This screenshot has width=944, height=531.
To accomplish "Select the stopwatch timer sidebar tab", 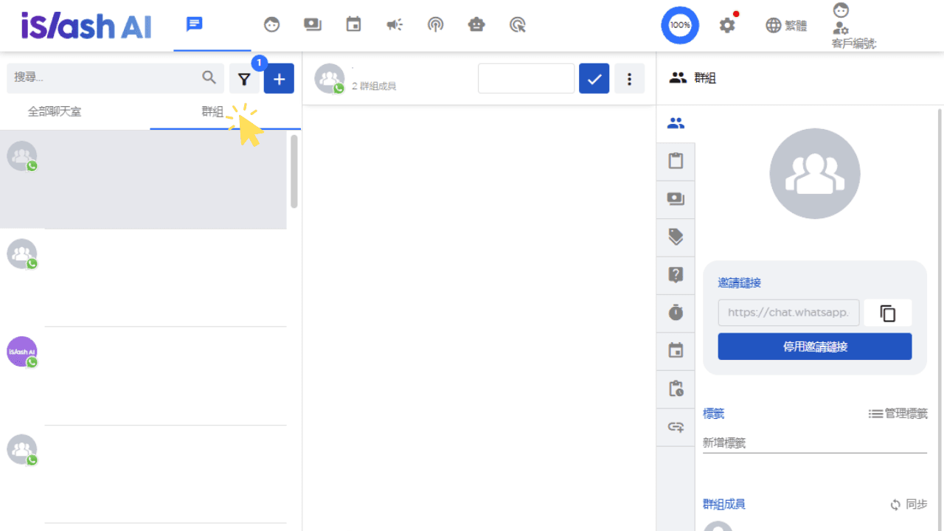I will click(x=676, y=313).
